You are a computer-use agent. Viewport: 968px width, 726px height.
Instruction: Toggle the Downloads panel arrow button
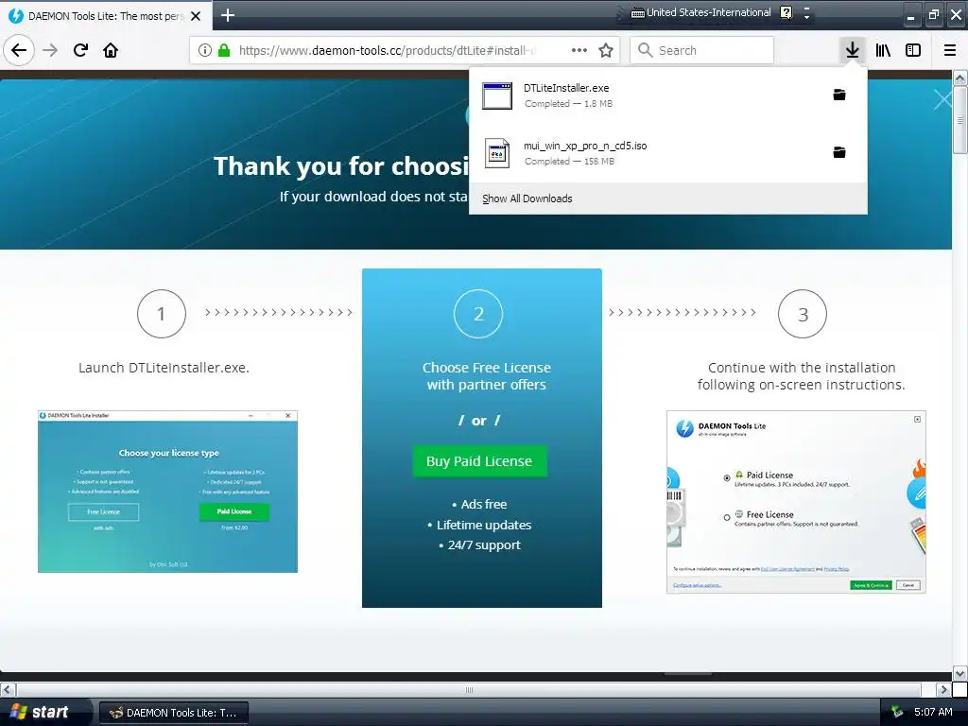[852, 50]
